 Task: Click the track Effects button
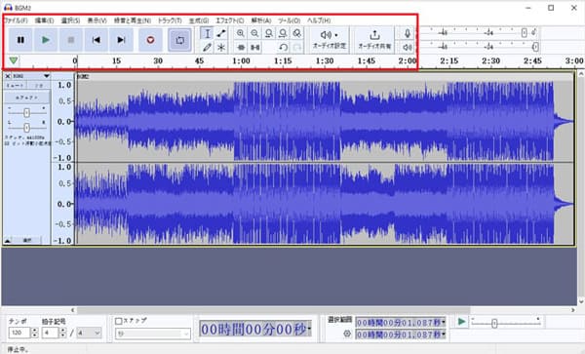coord(27,98)
